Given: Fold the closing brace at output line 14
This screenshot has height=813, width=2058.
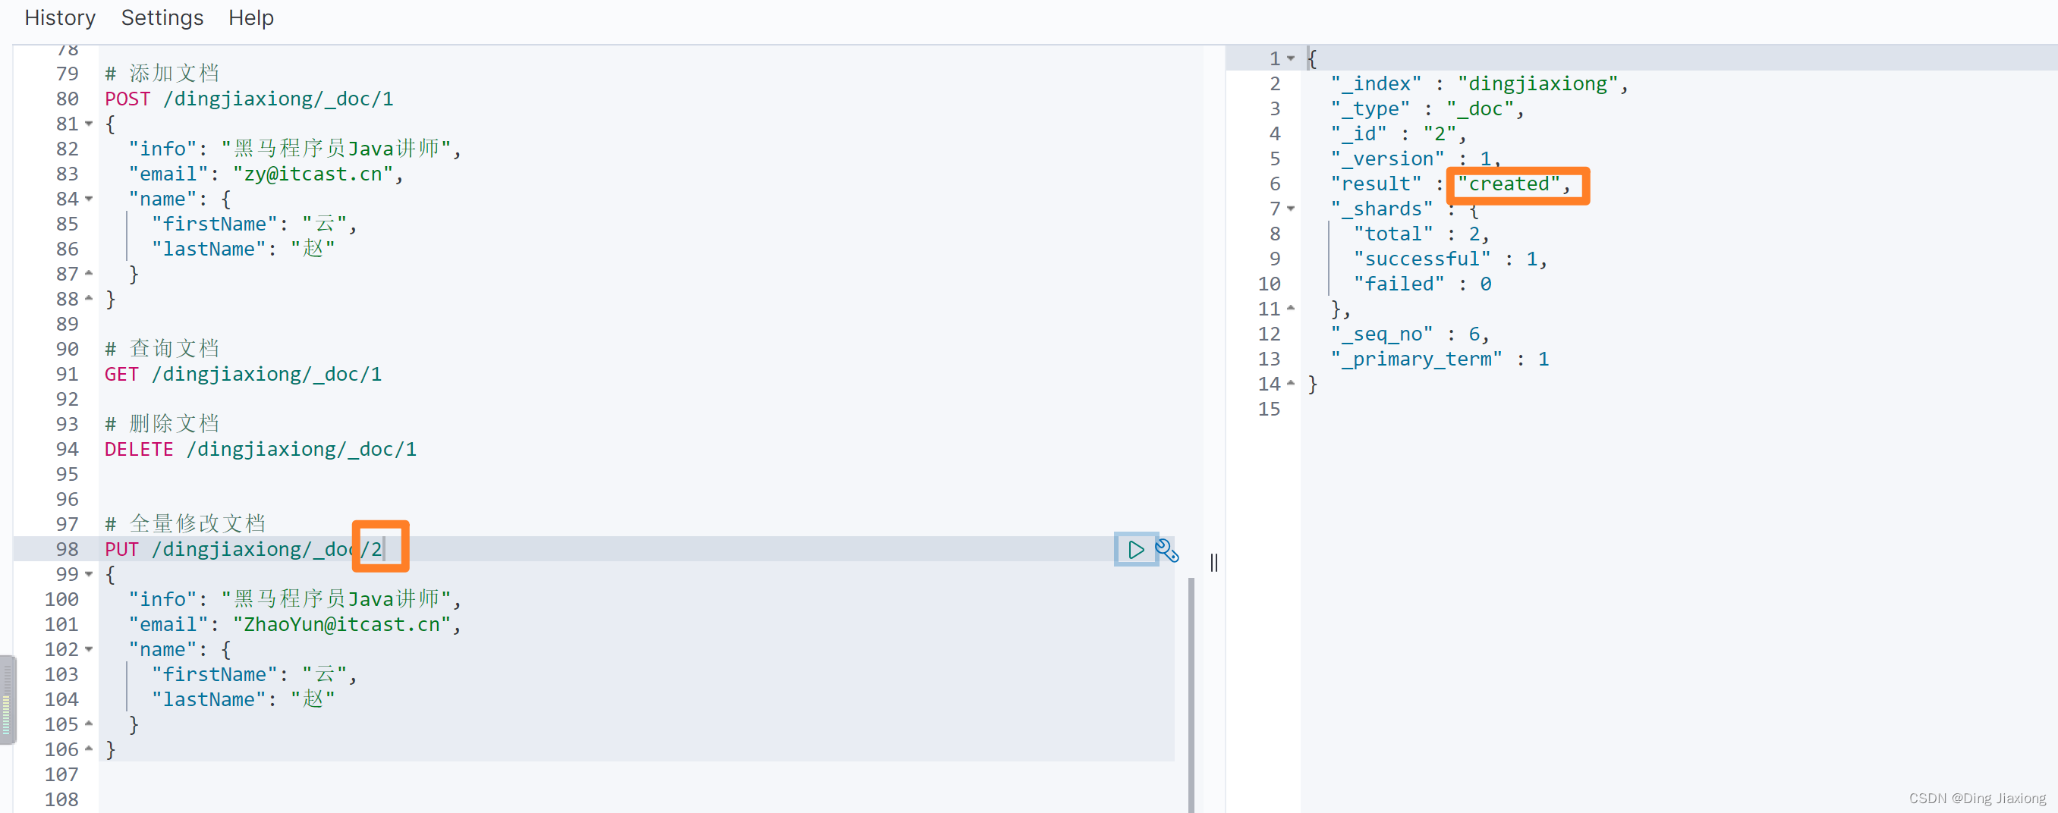Looking at the screenshot, I should 1290,383.
